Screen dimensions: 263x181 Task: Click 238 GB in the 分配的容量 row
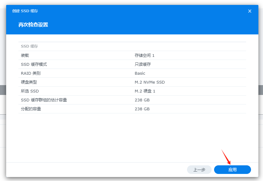point(142,109)
